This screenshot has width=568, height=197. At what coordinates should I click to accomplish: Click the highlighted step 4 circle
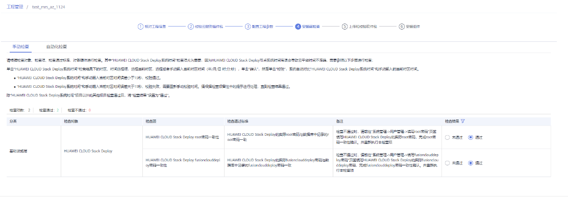click(x=298, y=27)
